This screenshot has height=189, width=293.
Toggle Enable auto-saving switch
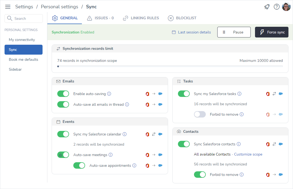63,94
